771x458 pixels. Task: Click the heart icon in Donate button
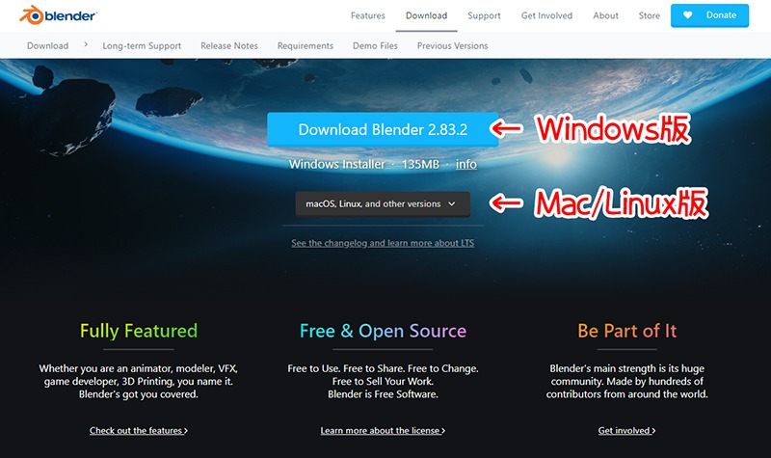pyautogui.click(x=688, y=15)
